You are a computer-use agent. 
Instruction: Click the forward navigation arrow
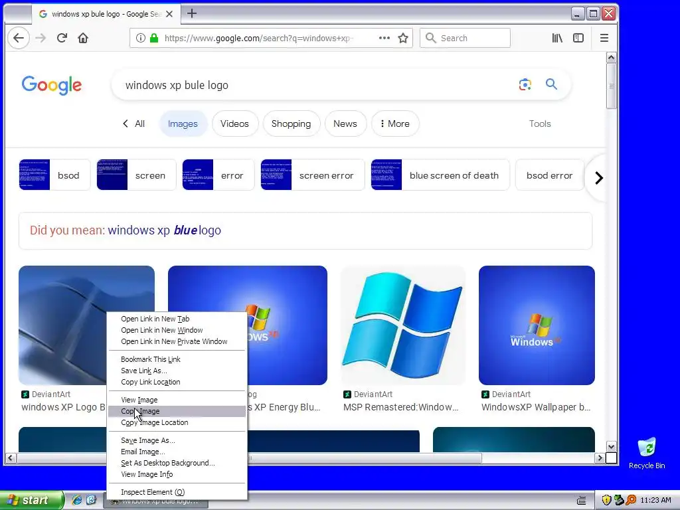click(x=41, y=38)
